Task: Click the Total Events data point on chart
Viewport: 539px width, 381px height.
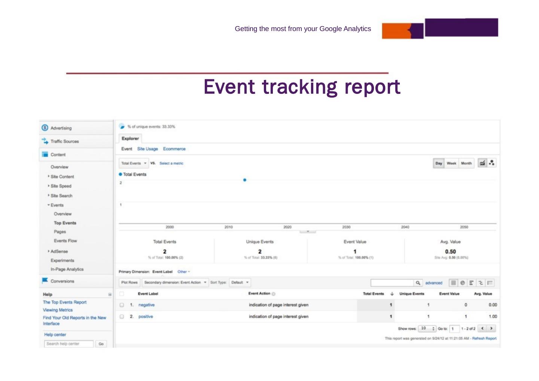Action: 245,180
